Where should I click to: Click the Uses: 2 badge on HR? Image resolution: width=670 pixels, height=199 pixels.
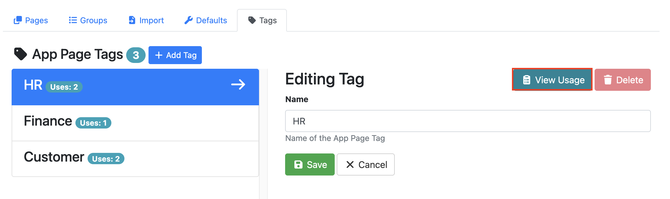click(64, 87)
